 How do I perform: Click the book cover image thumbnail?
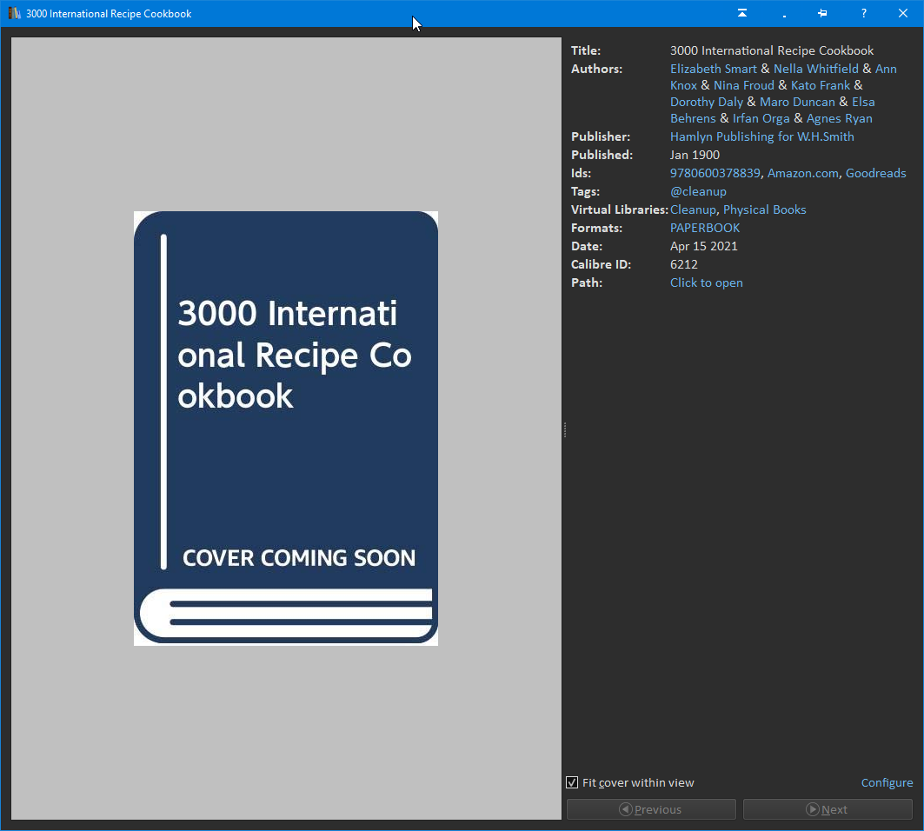click(x=286, y=428)
